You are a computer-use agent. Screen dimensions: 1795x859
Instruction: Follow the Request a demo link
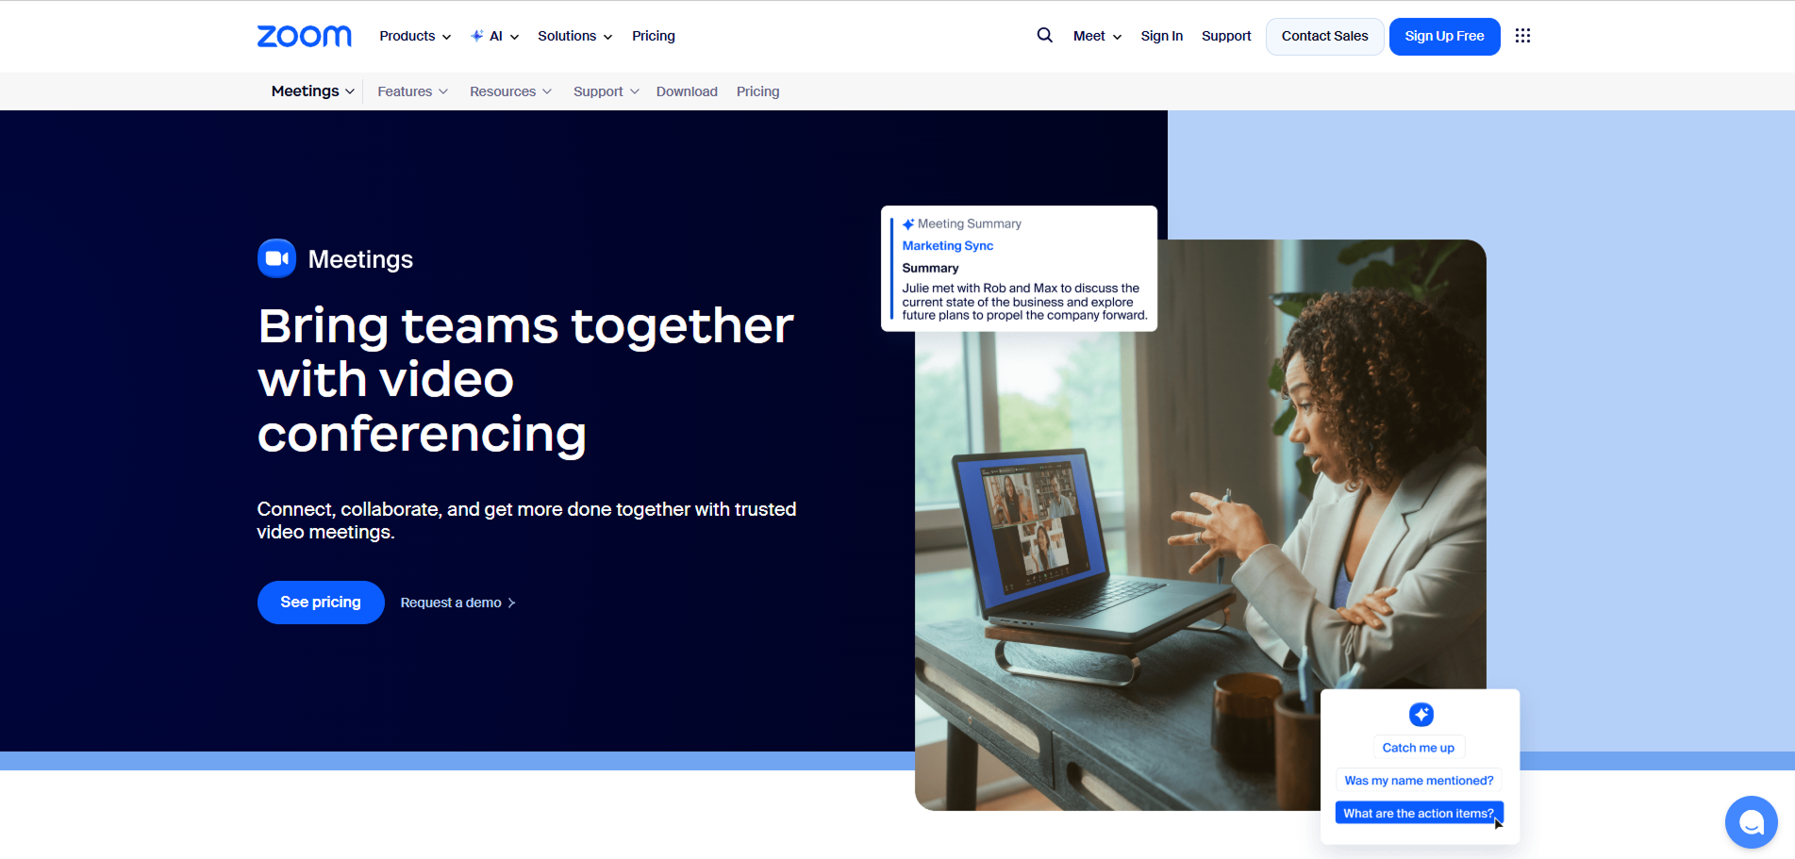click(457, 603)
